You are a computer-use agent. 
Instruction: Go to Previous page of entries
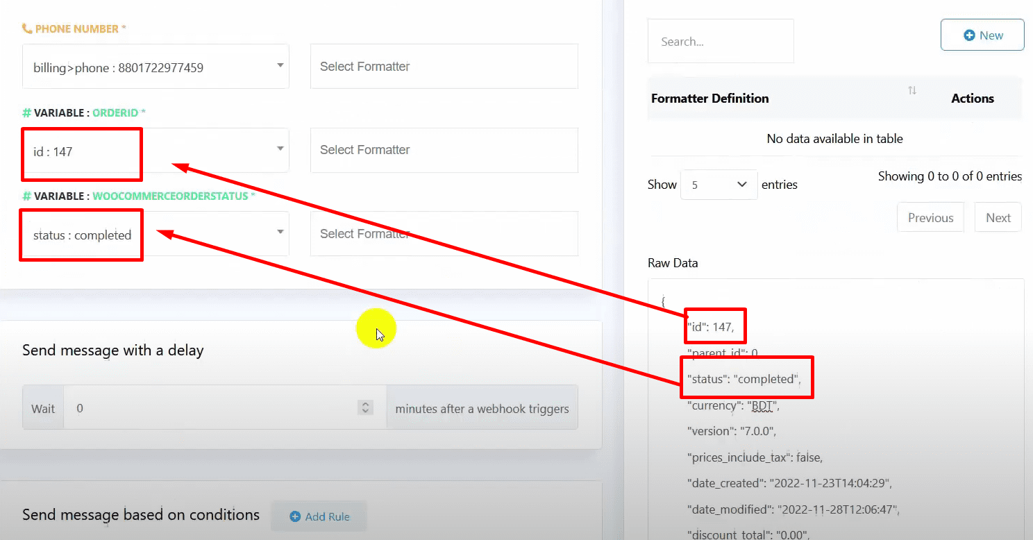click(x=930, y=218)
